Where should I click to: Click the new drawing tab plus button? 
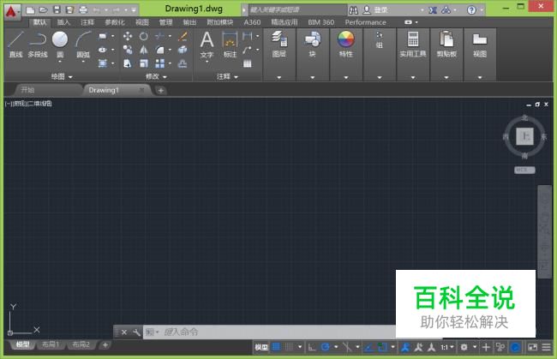tap(161, 90)
